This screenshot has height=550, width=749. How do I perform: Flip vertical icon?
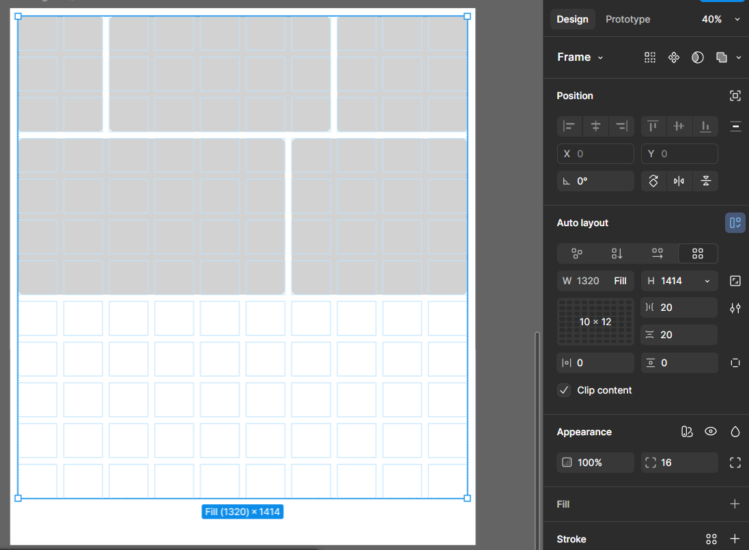pyautogui.click(x=705, y=181)
